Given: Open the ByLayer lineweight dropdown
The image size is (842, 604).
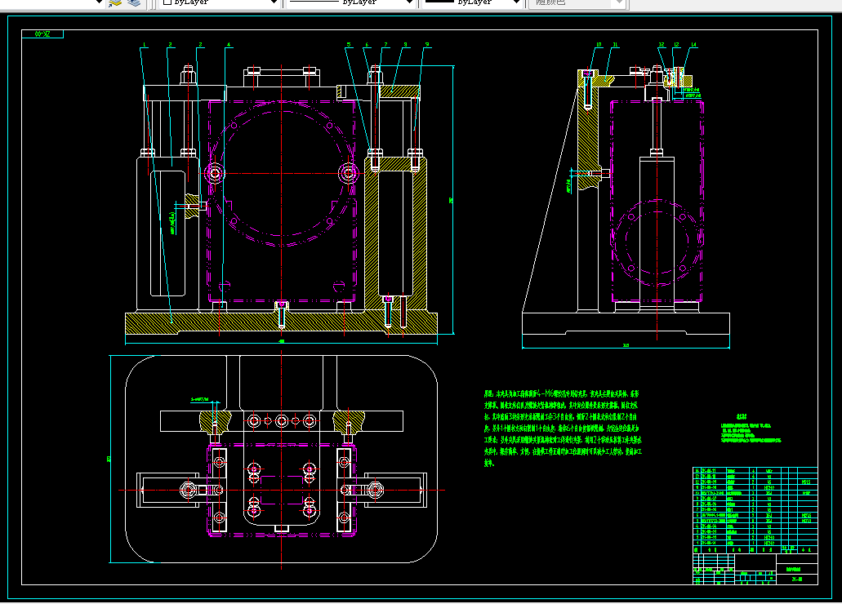Looking at the screenshot, I should click(x=473, y=2).
